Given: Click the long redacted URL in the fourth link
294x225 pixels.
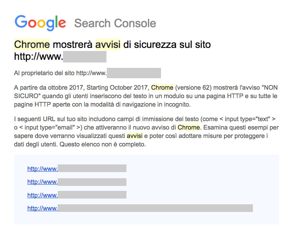Looking at the screenshot, I should pos(155,208).
